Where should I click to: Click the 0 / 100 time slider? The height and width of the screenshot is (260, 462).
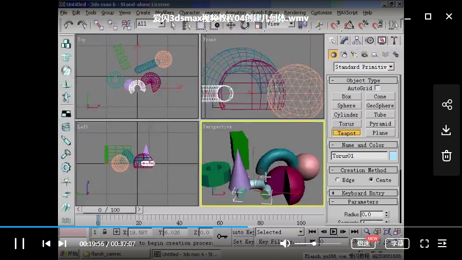109,210
